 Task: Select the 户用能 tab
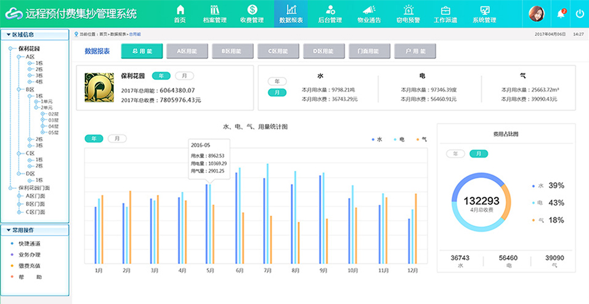[x=415, y=52]
